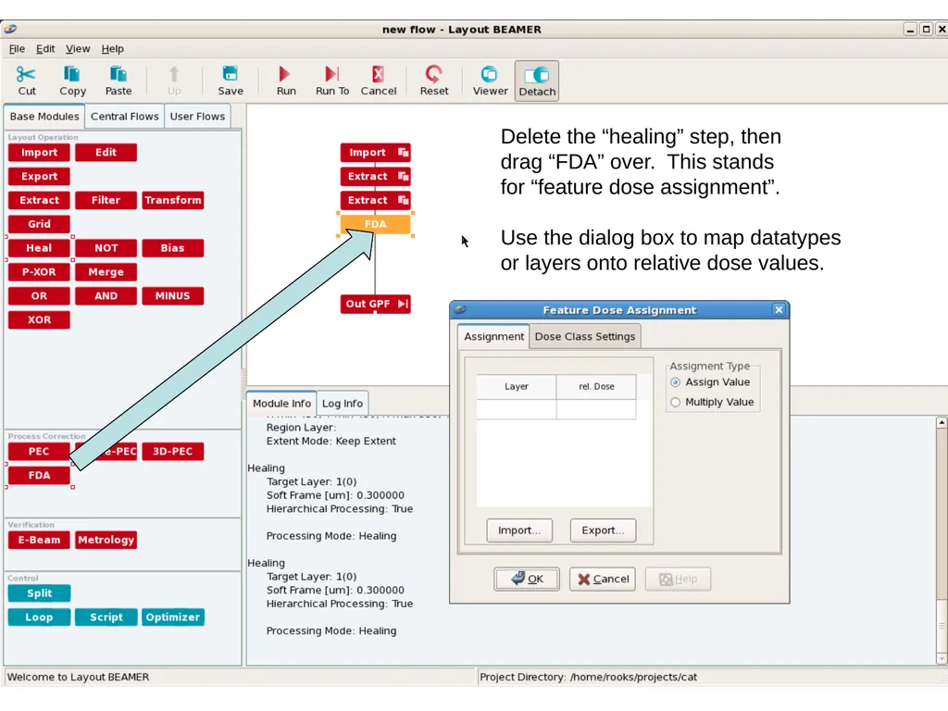Open the Viewer from the toolbar
Viewport: 948px width, 711px height.
(x=489, y=74)
